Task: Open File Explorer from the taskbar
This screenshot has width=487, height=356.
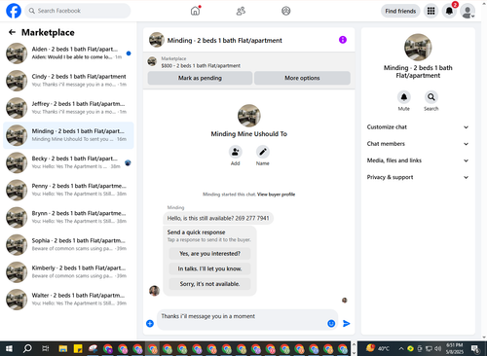Action: [x=63, y=349]
